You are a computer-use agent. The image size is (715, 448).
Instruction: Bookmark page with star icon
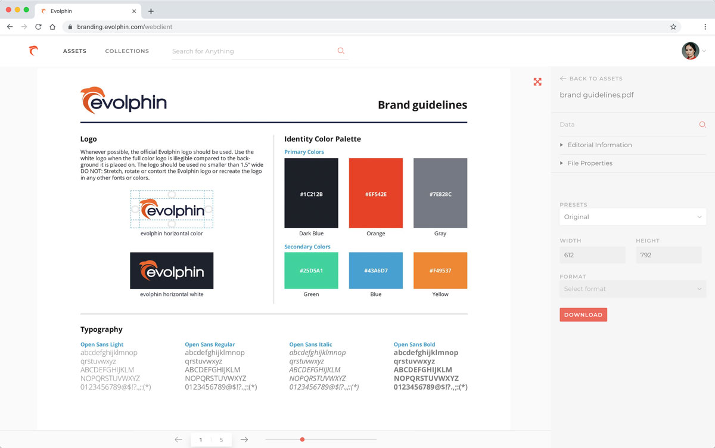pyautogui.click(x=673, y=27)
